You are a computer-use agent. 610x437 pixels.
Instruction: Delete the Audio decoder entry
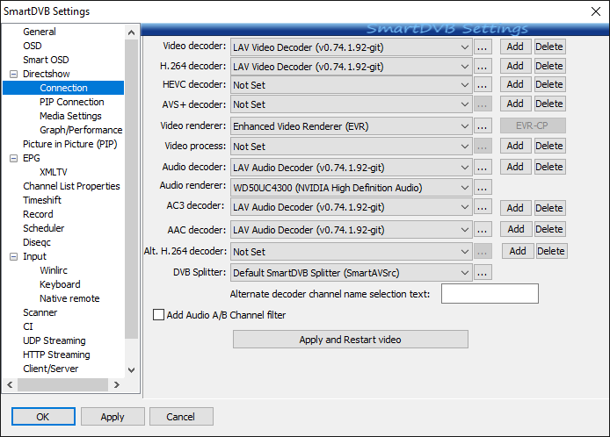549,167
